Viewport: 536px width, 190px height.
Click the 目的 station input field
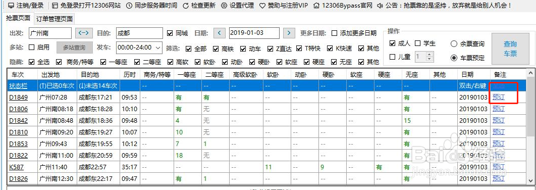(139, 33)
